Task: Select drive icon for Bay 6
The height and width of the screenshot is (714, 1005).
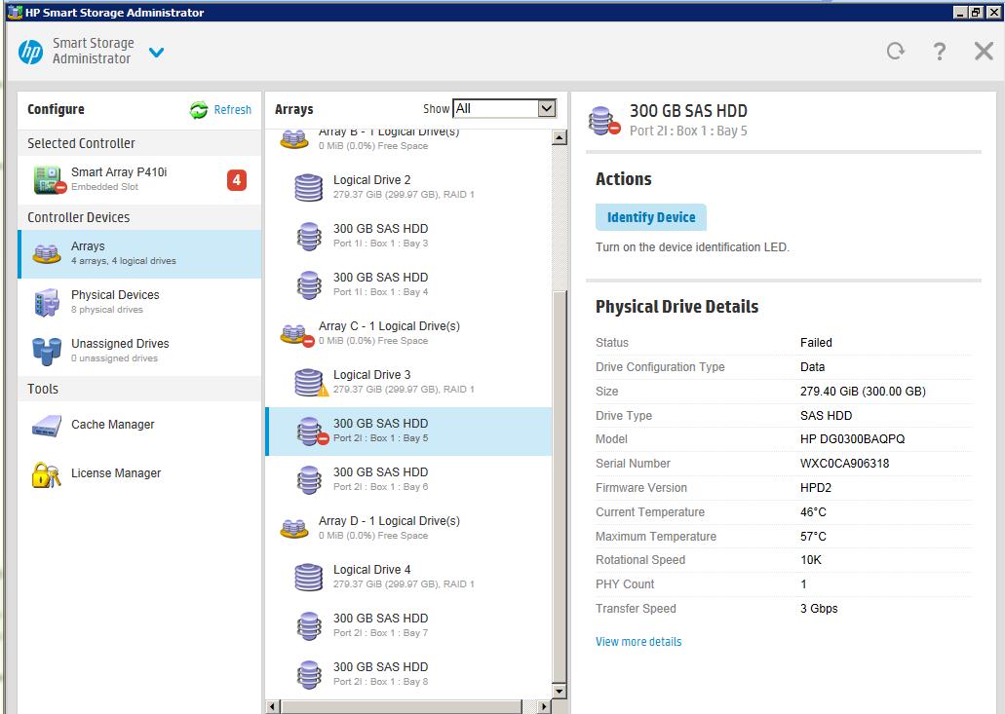Action: click(309, 479)
